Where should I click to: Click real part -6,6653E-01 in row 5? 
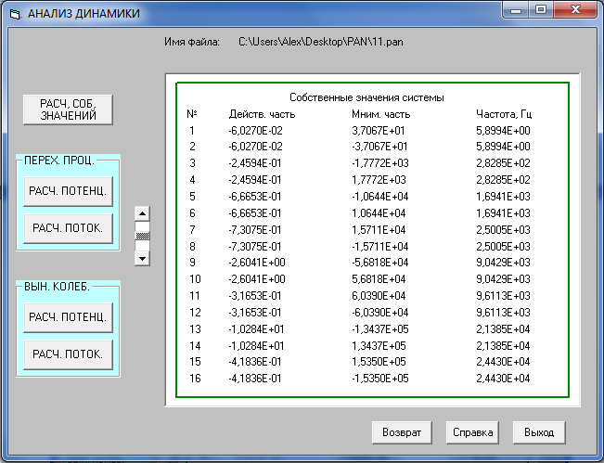(255, 197)
